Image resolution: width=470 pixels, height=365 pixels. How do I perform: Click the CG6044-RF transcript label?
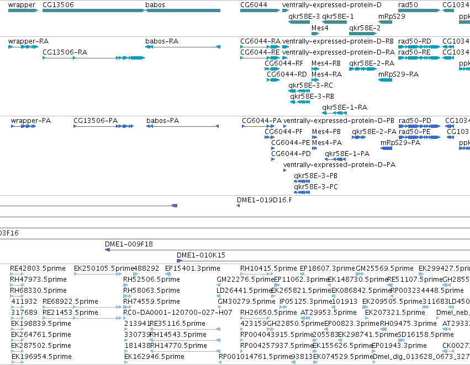click(x=284, y=63)
